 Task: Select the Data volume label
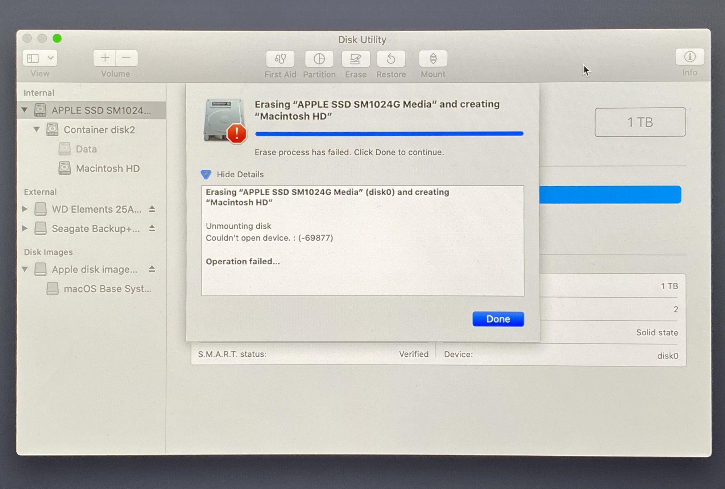point(86,149)
